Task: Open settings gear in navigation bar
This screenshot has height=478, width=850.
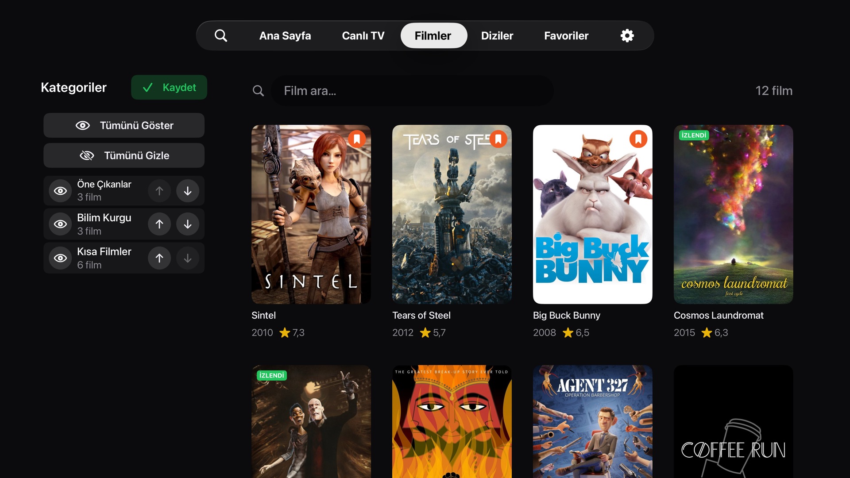Action: [627, 35]
